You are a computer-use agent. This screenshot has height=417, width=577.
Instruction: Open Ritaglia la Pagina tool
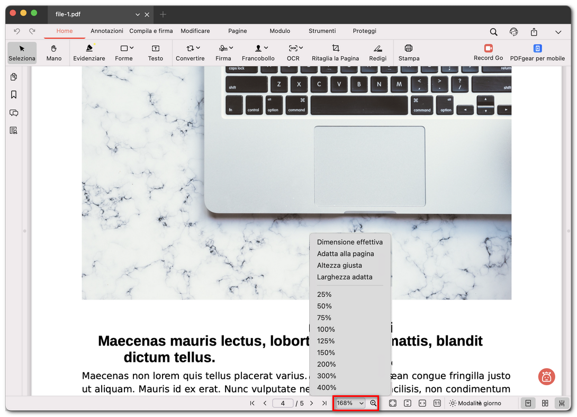(x=335, y=52)
